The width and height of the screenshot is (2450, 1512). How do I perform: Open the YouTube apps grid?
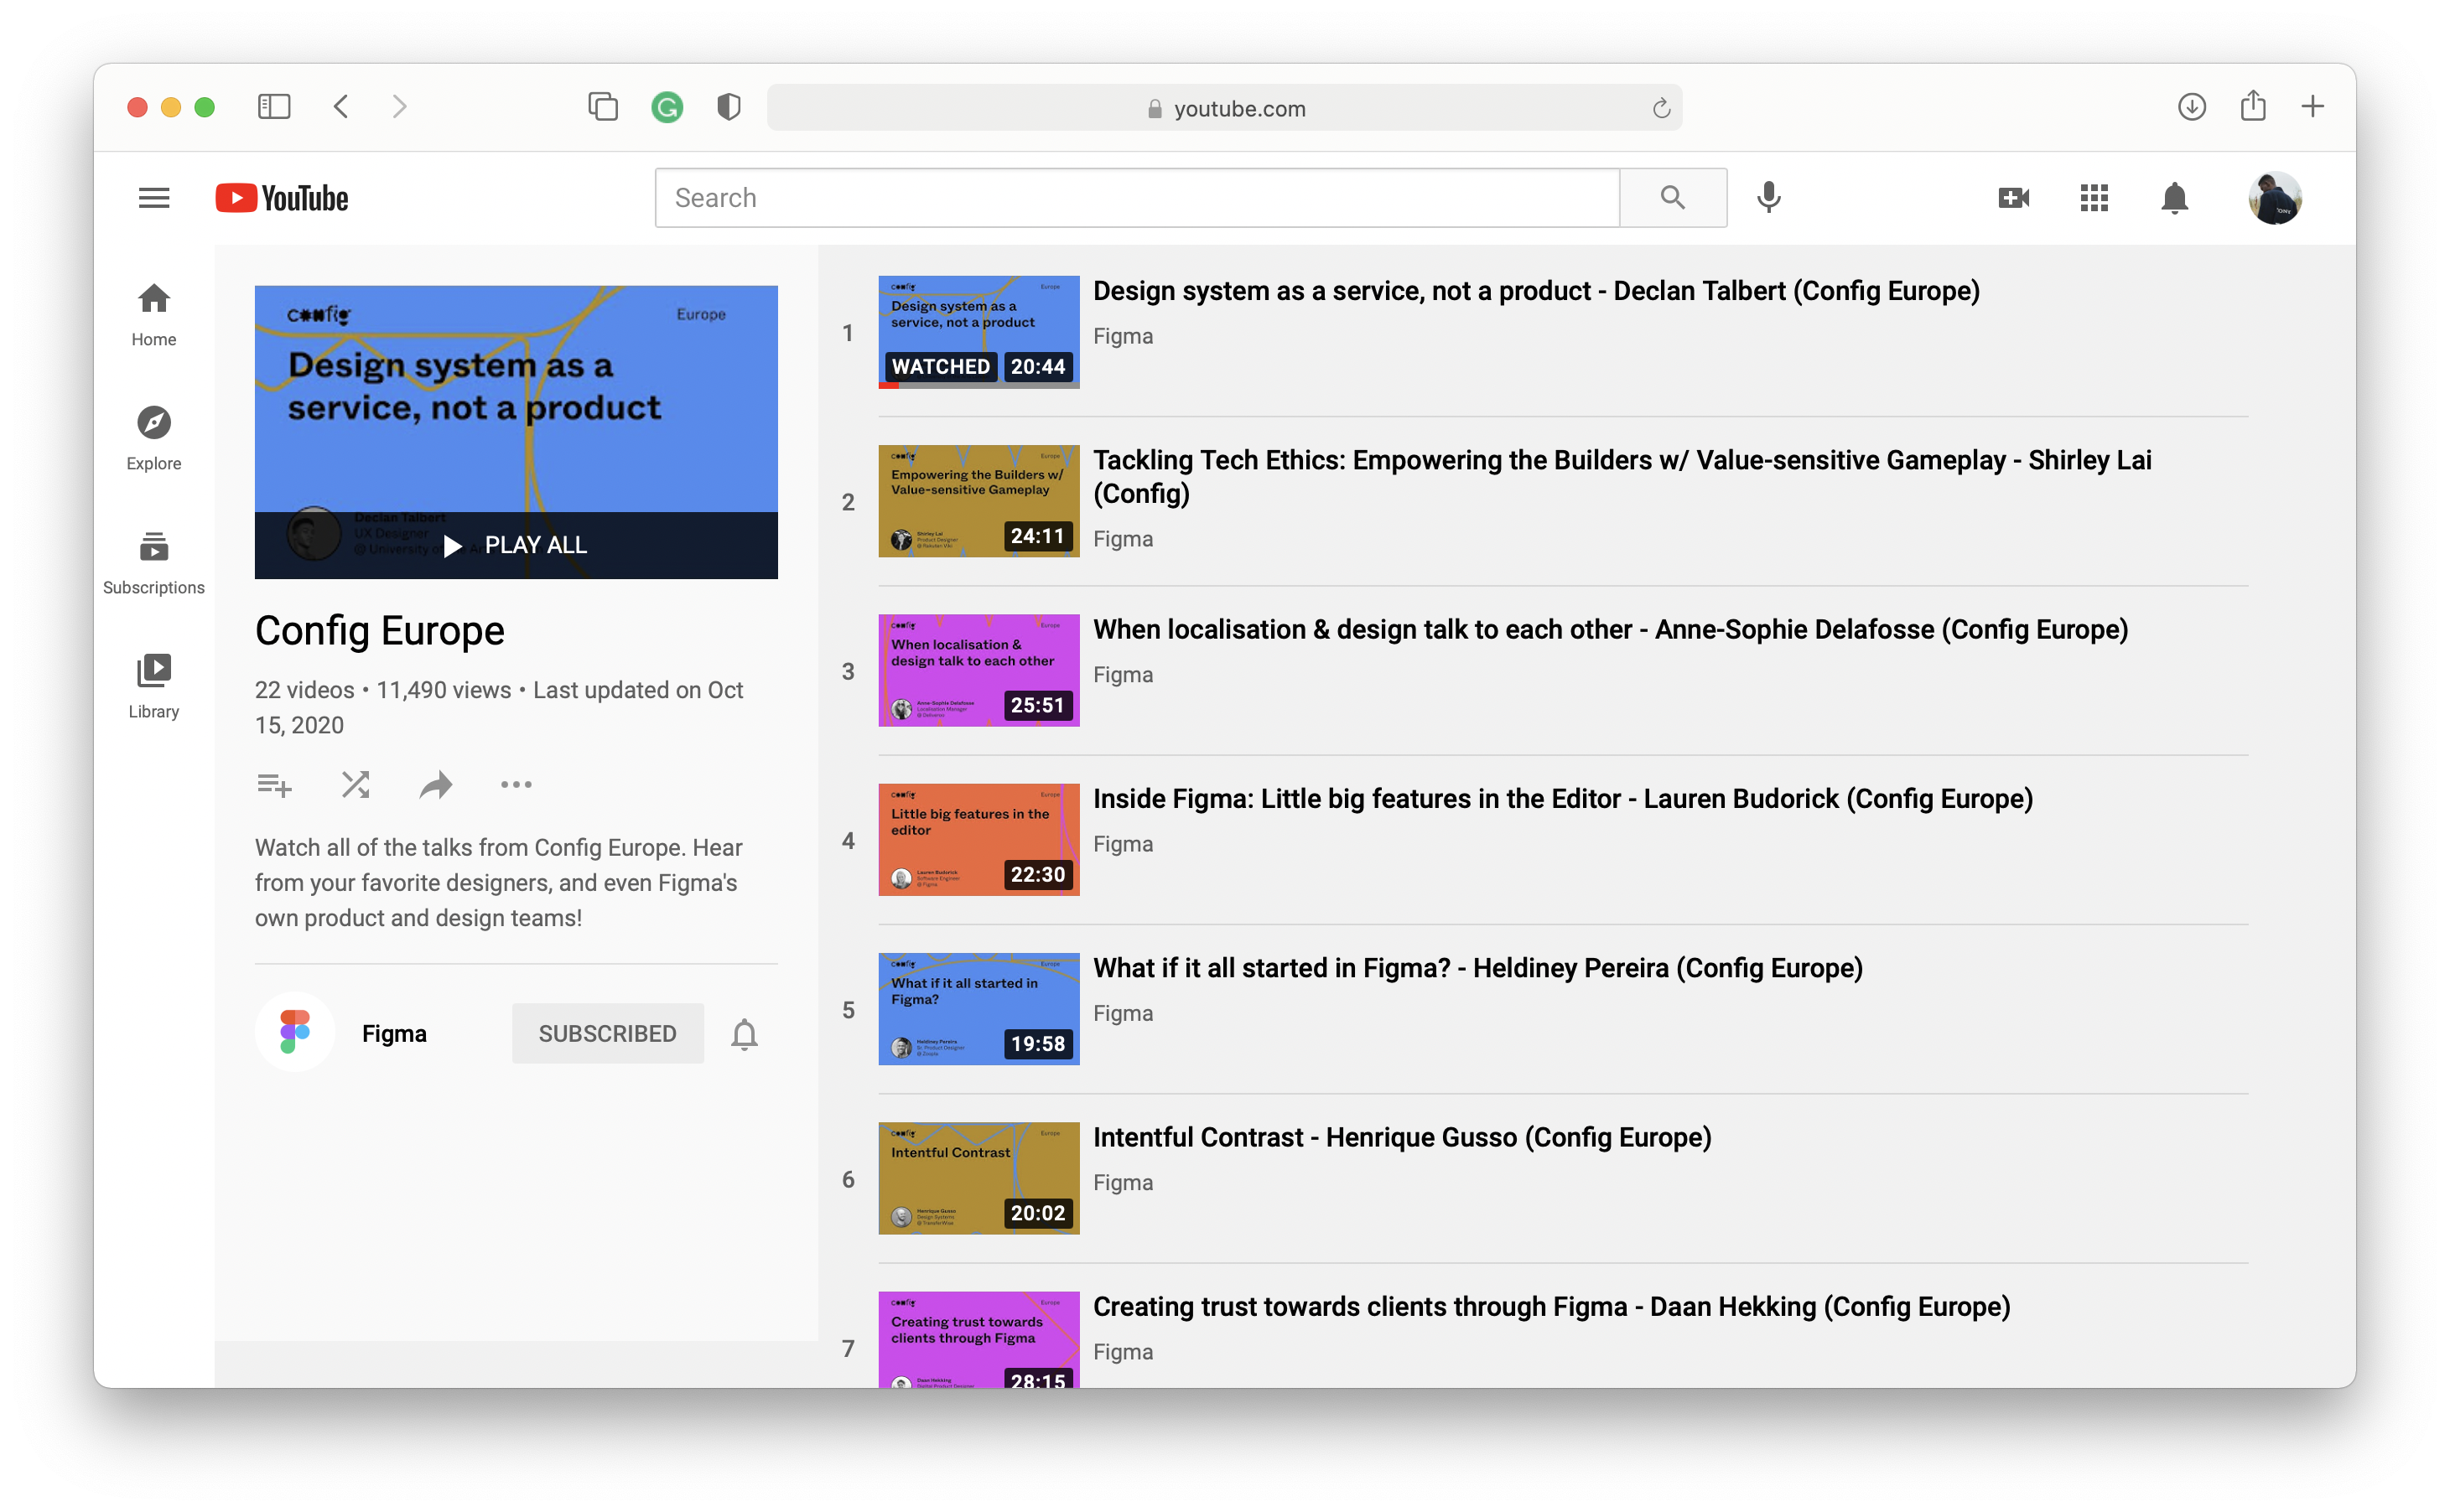tap(2093, 198)
